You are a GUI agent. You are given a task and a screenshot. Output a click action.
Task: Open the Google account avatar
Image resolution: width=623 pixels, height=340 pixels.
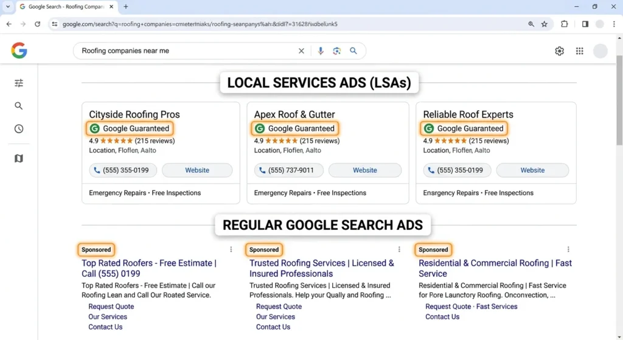pyautogui.click(x=600, y=51)
